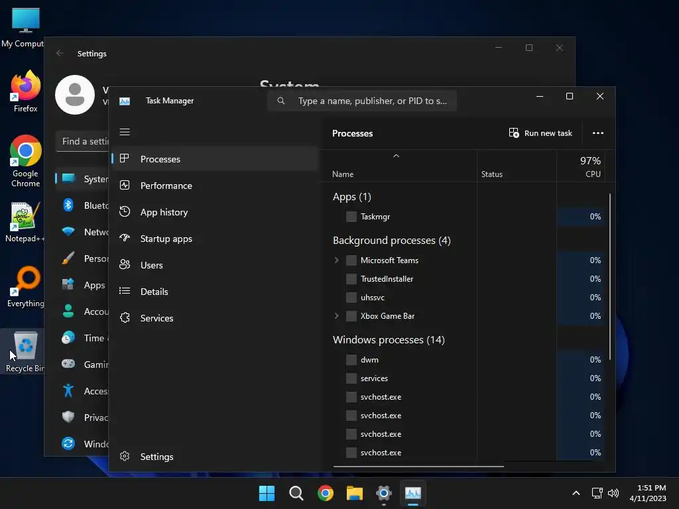Open the three-dot more options menu
Viewport: 679px width, 509px height.
[x=598, y=133]
